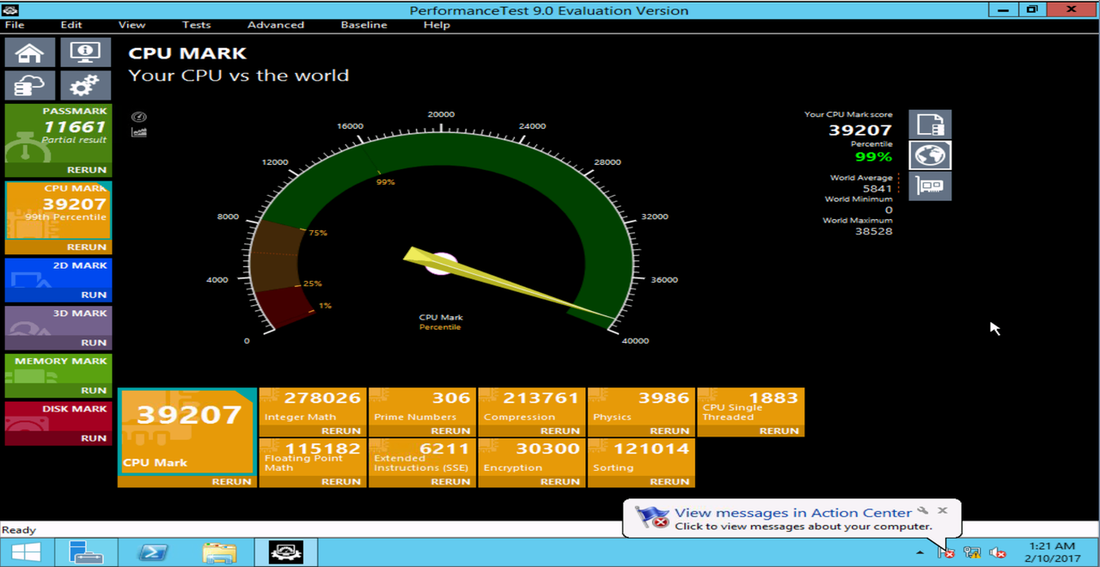Open the Tests menu
The height and width of the screenshot is (567, 1100).
point(197,25)
